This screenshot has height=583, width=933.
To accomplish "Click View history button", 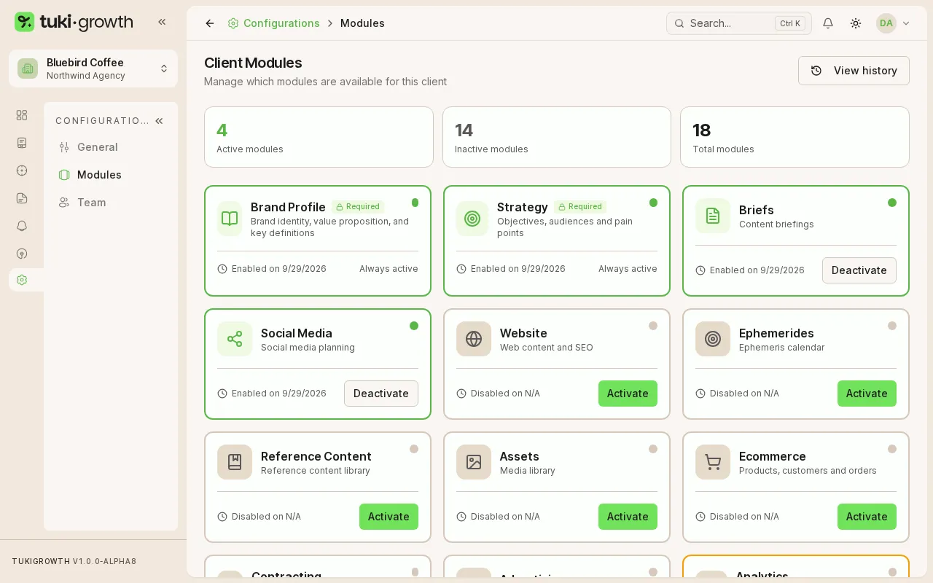I will coord(854,71).
